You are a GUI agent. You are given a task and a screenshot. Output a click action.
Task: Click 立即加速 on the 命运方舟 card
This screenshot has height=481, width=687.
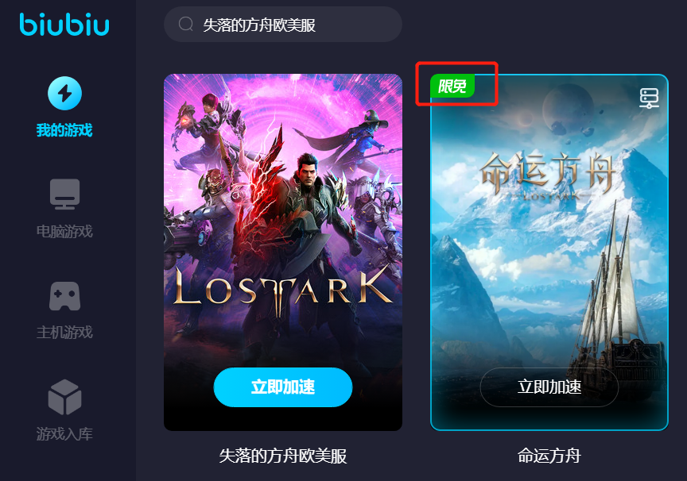click(549, 387)
